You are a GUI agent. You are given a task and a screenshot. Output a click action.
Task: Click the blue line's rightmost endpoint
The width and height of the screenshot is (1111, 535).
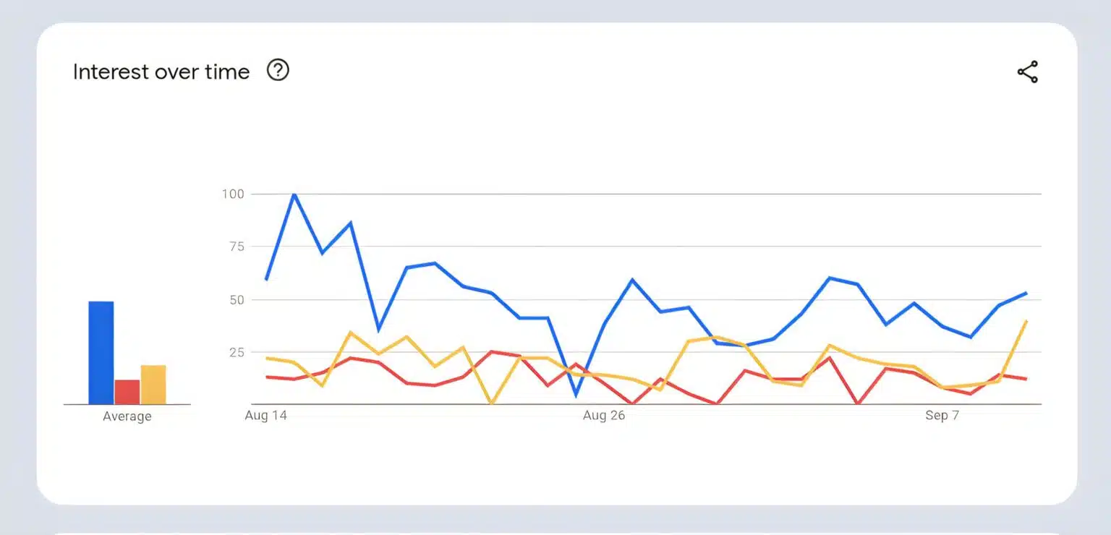pos(1026,293)
